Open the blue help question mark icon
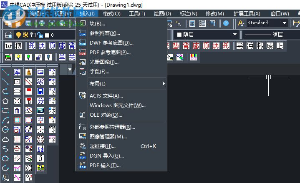The width and height of the screenshot is (300, 183). pos(226,23)
